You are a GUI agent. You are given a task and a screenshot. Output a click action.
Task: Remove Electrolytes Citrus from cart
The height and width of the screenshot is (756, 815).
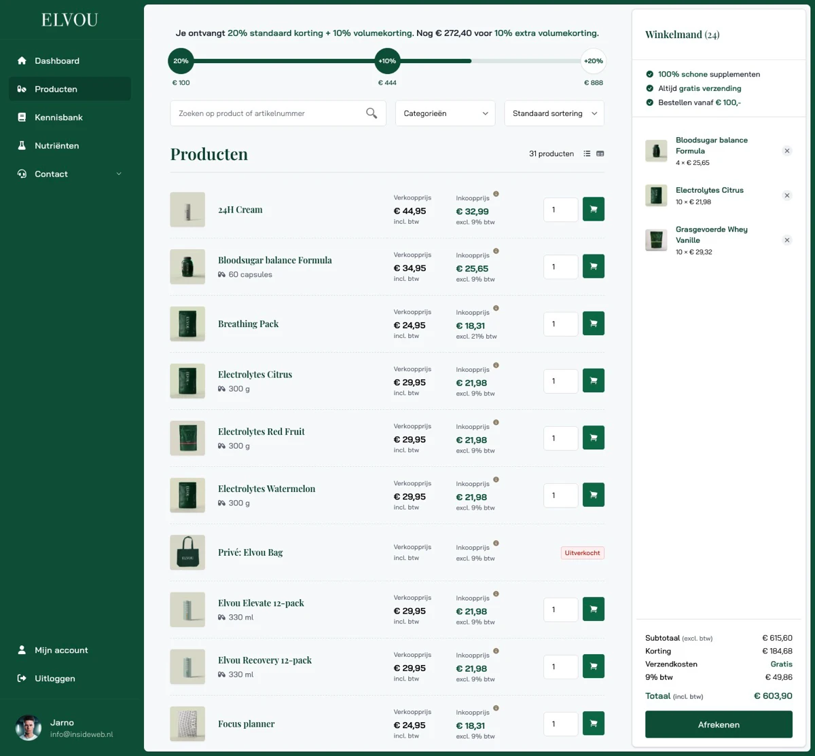pos(787,195)
